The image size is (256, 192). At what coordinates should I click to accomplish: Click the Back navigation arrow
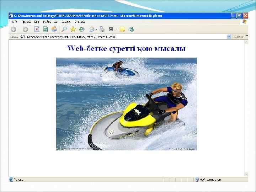click(14, 30)
